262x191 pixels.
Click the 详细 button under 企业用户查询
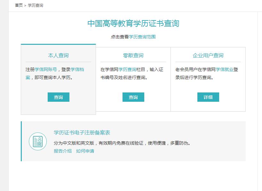208,97
